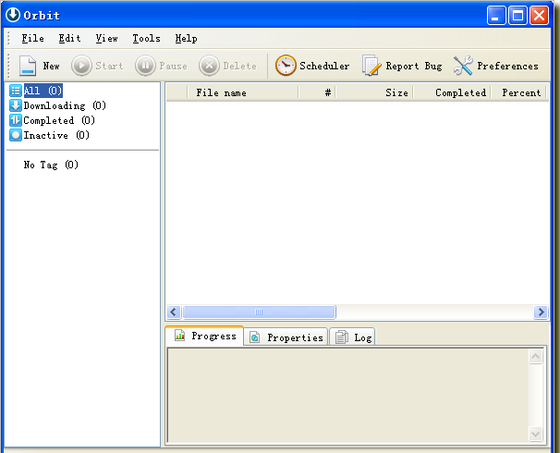560x453 pixels.
Task: Click the New download toolbar icon
Action: pos(28,66)
